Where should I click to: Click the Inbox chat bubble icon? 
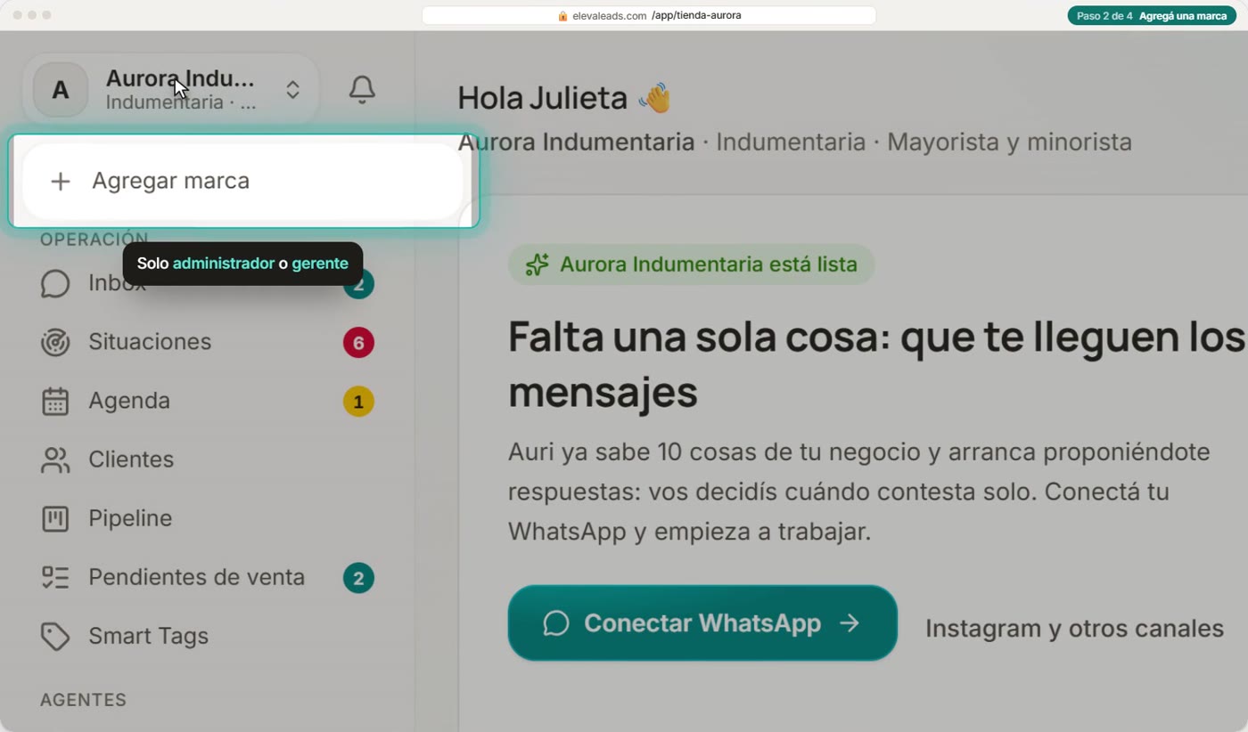point(55,284)
